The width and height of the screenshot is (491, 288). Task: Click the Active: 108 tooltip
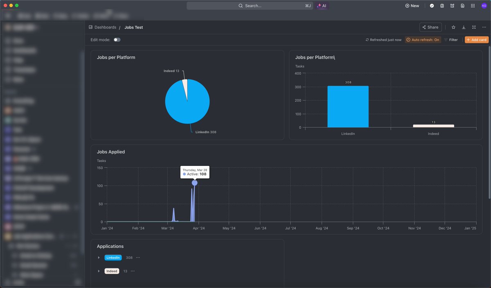(x=194, y=172)
